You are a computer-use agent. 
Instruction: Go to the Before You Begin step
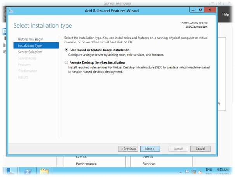coord(31,39)
